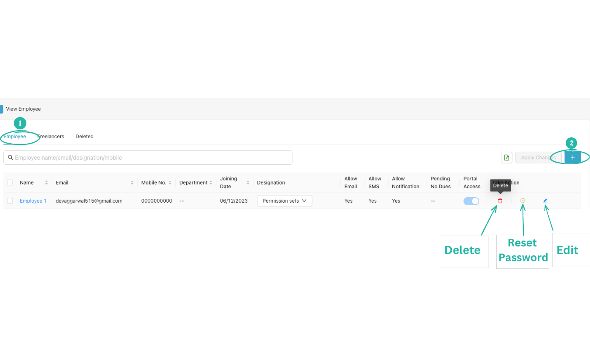Sort by the Joining Date column arrows
The width and height of the screenshot is (590, 337).
coord(247,182)
